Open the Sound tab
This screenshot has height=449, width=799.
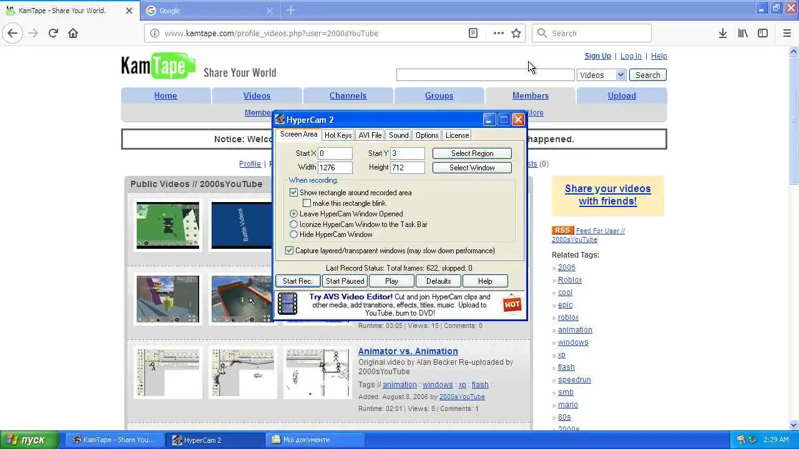[x=398, y=135]
